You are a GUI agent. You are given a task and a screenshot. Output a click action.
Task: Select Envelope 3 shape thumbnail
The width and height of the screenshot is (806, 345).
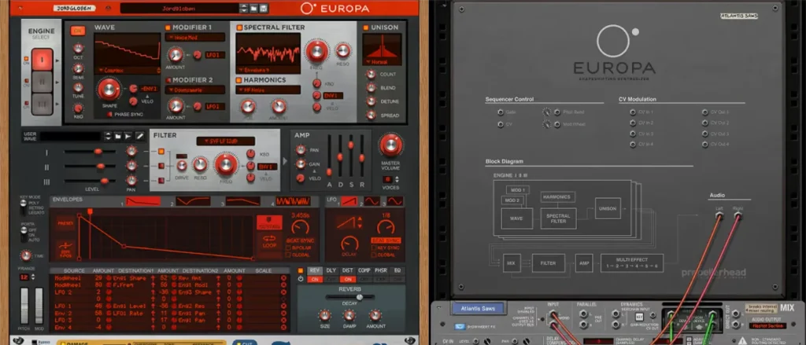click(x=243, y=201)
